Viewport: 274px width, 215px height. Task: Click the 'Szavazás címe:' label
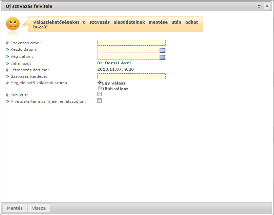[x=25, y=43]
